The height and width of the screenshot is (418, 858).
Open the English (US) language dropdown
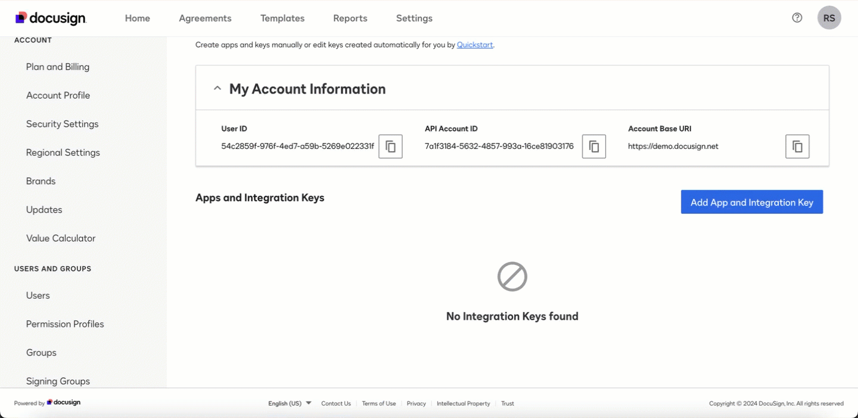tap(290, 403)
